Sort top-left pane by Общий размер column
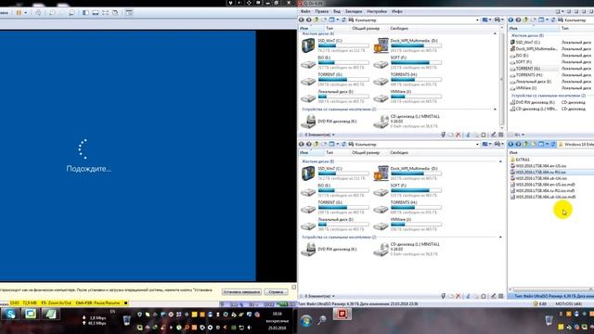Viewport: 594px width, 334px height. [366, 29]
